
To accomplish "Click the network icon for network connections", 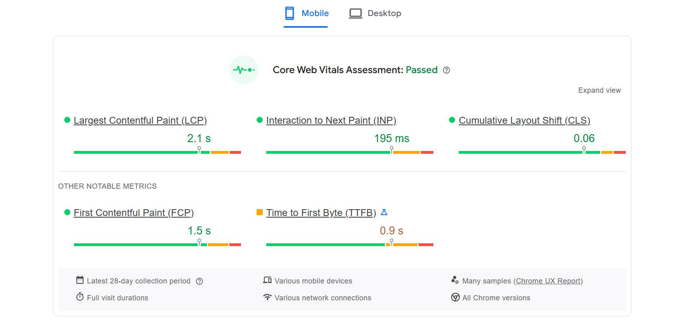I will [x=267, y=297].
